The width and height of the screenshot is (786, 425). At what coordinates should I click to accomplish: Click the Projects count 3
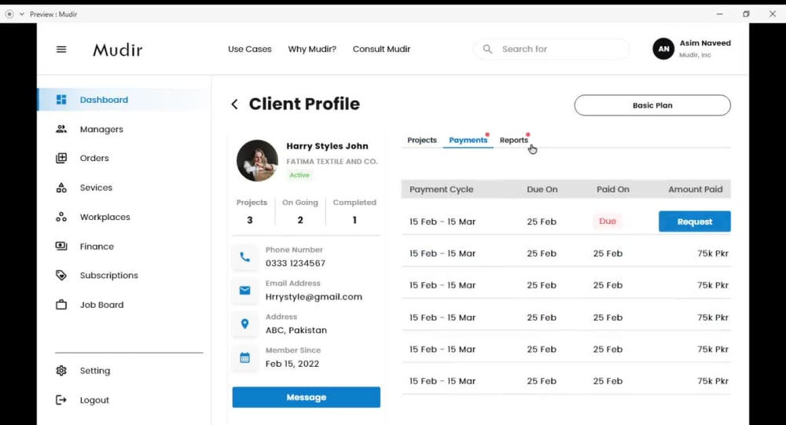(x=250, y=220)
